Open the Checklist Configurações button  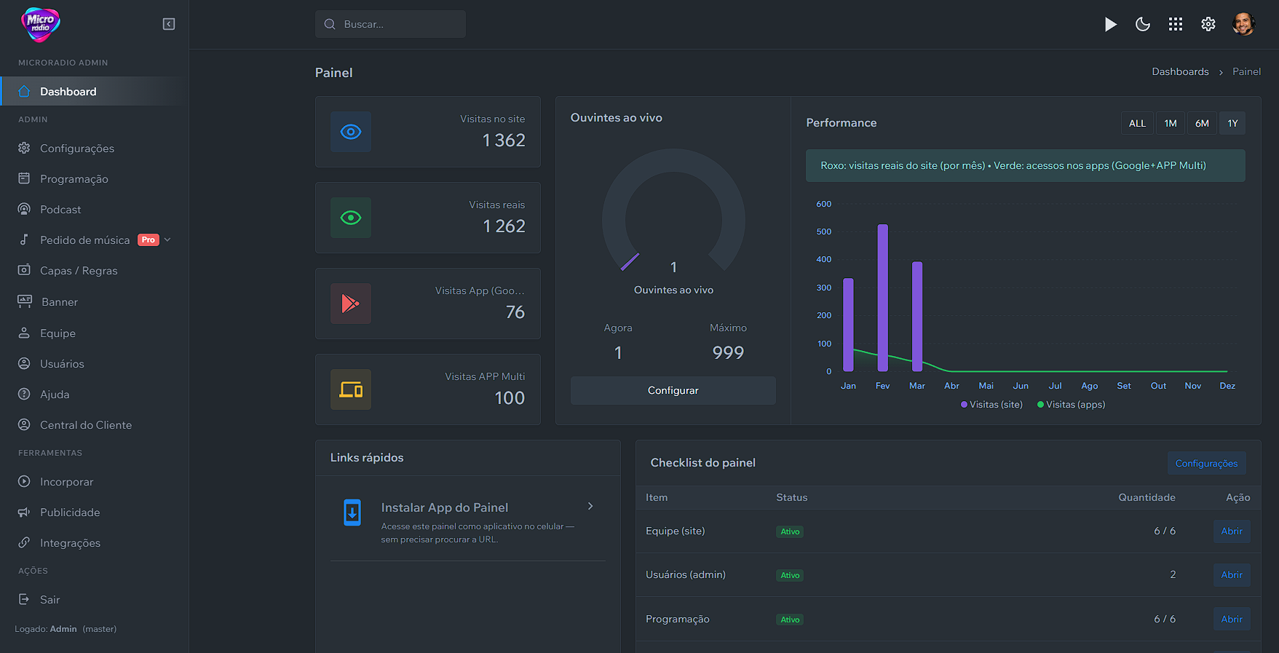click(1206, 463)
